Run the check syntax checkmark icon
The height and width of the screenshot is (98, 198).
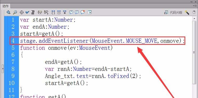pyautogui.click(x=27, y=13)
